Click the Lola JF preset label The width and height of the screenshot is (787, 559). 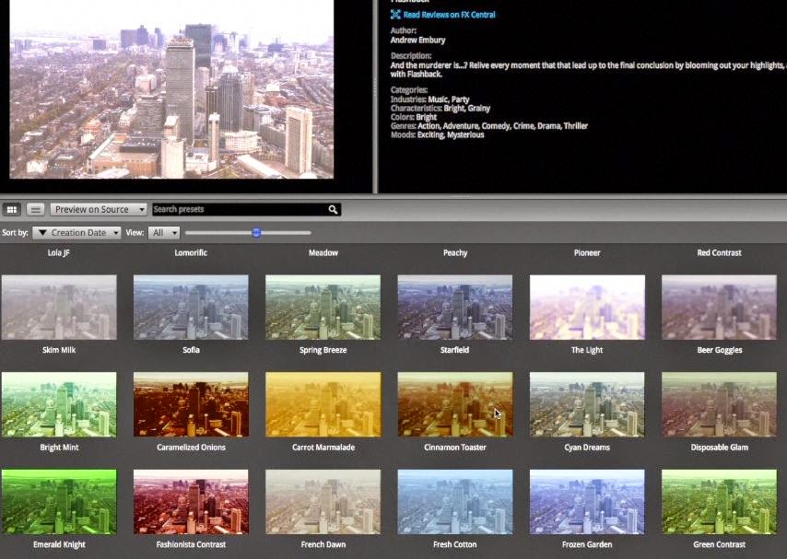[x=59, y=253]
